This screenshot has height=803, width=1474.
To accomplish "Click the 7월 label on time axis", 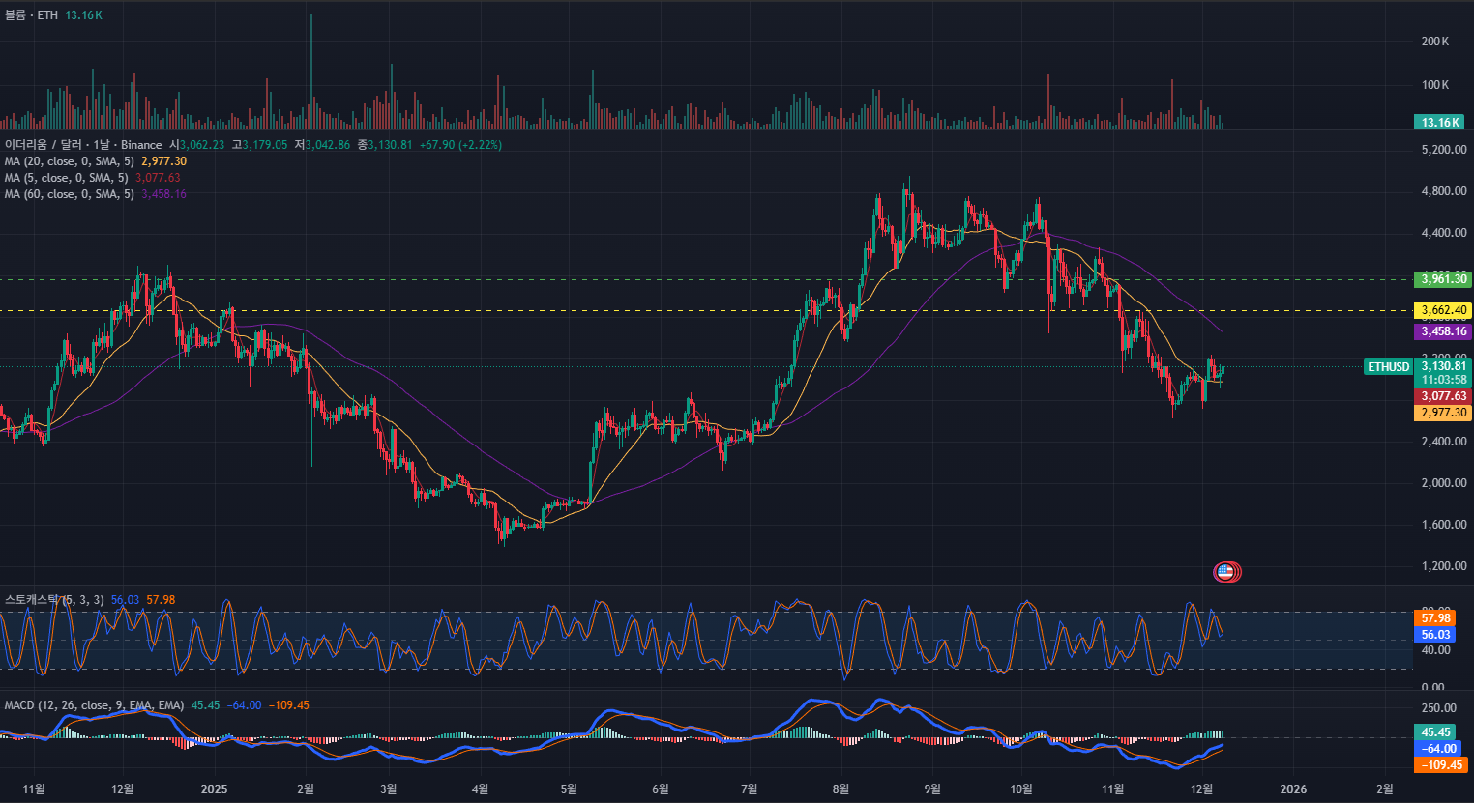I will [x=749, y=789].
